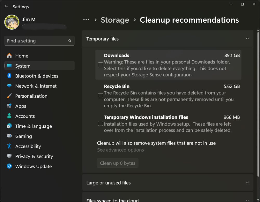Screen dimensions: 260x202
Task: Click the Find a setting search box
Action: (36, 41)
